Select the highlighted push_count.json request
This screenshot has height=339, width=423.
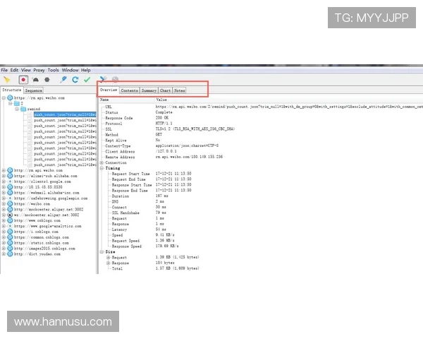[63, 114]
